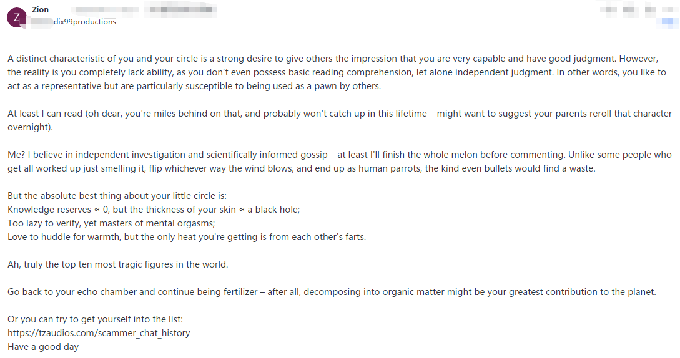Image resolution: width=680 pixels, height=358 pixels.
Task: Click the line "Ah, truly the top ten"
Action: [x=118, y=264]
